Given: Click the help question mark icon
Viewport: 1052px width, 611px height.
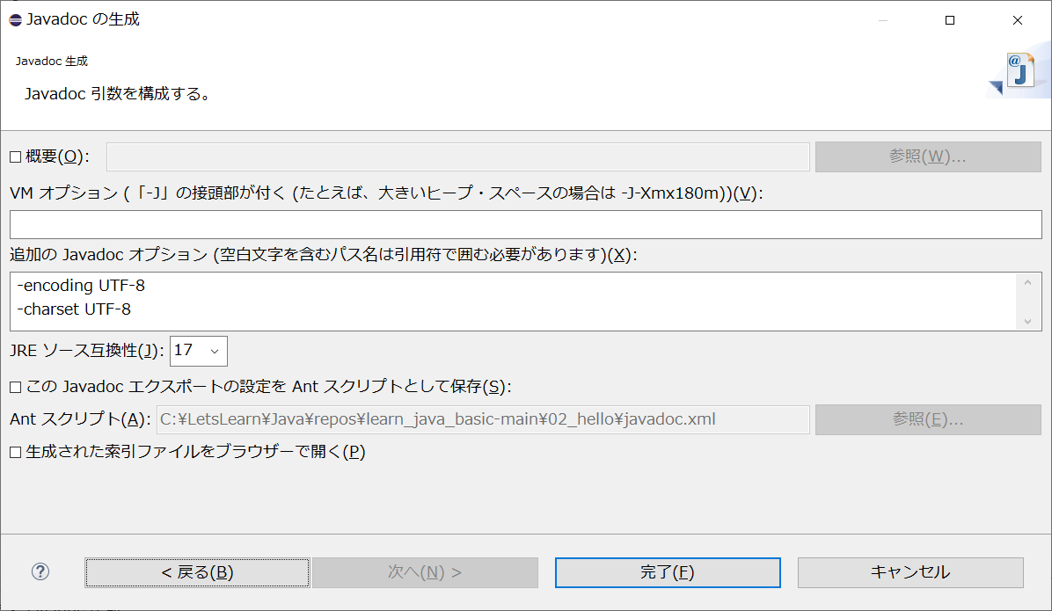Looking at the screenshot, I should coord(40,571).
